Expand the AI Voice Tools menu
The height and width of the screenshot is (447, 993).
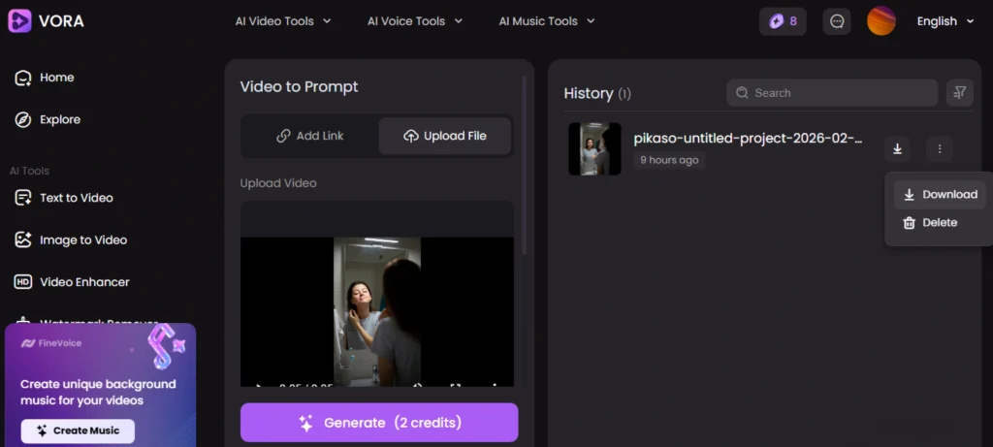(x=415, y=21)
